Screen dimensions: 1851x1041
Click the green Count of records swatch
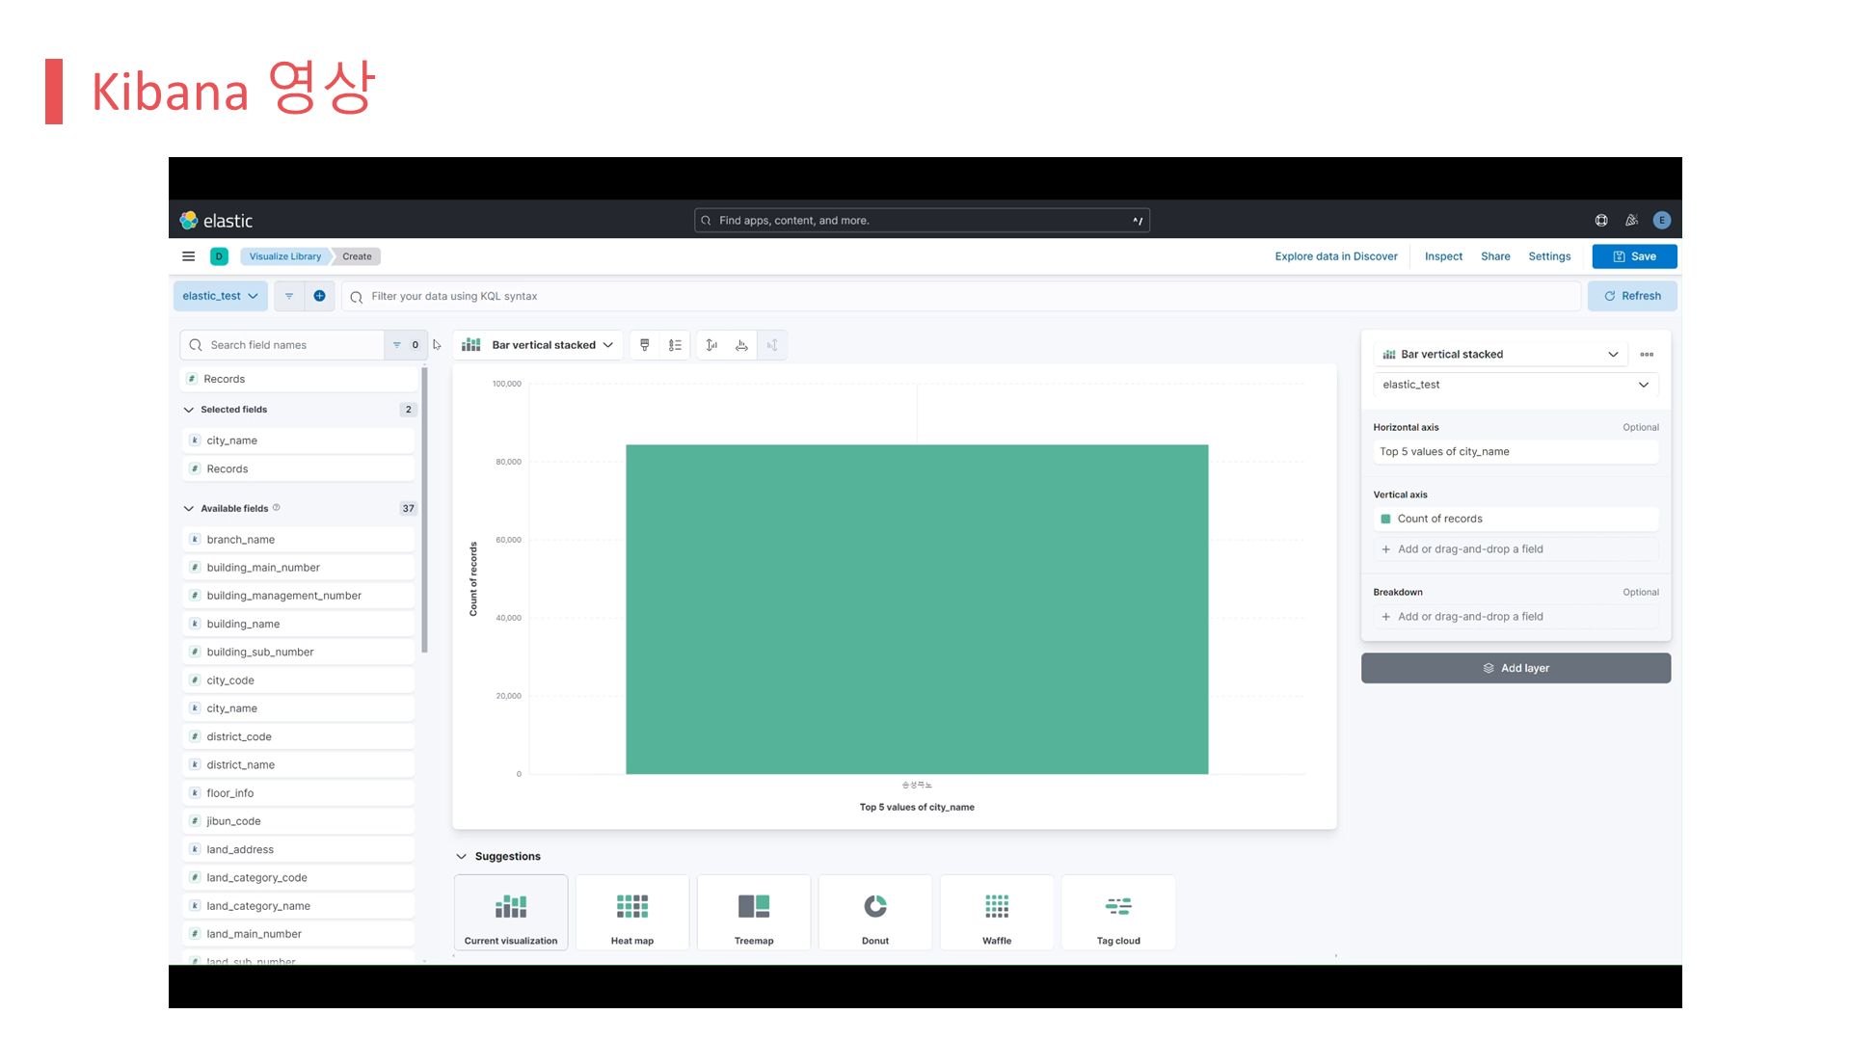click(x=1385, y=520)
